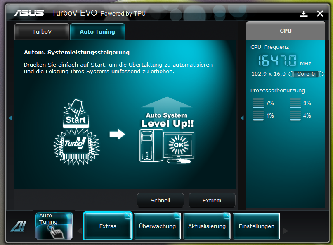Click the CPU frequency 1647.0 MHz readout
The image size is (333, 245).
pos(285,60)
